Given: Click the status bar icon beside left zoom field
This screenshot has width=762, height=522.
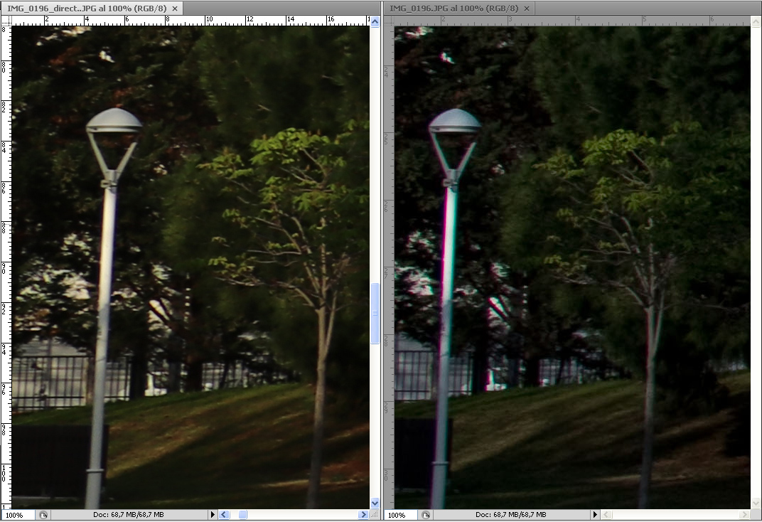Looking at the screenshot, I should 43,515.
